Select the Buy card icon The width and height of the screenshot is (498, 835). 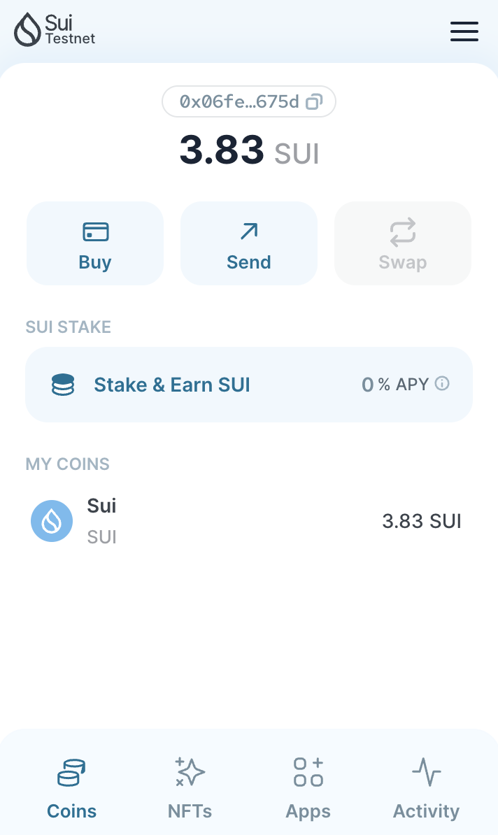94,231
